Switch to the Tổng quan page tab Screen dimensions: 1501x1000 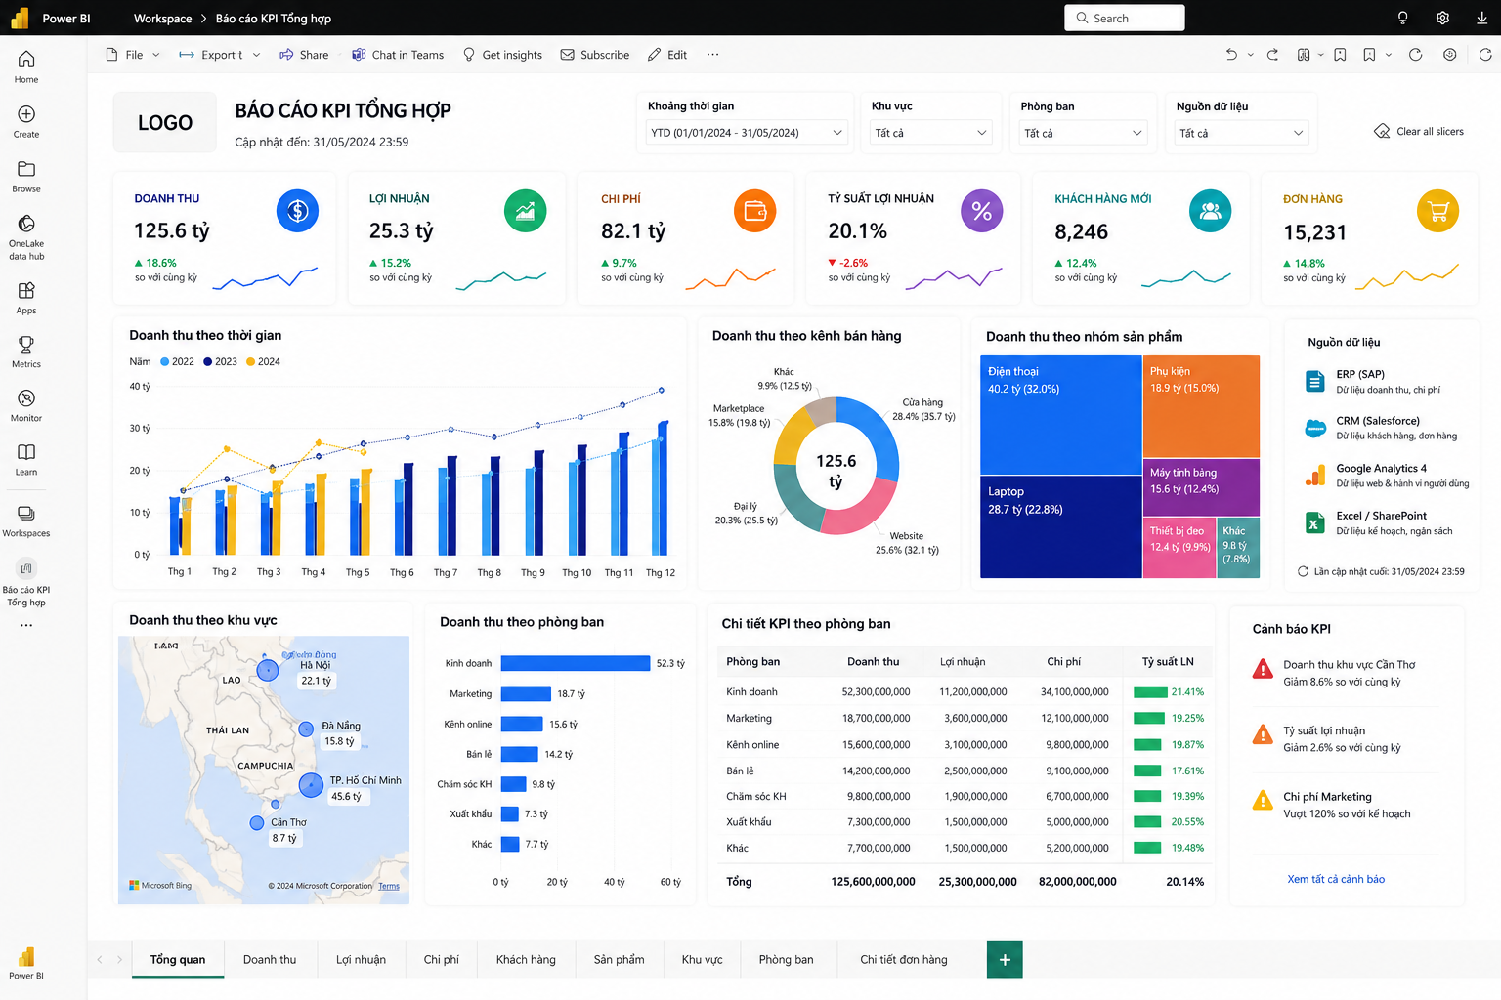pos(178,960)
